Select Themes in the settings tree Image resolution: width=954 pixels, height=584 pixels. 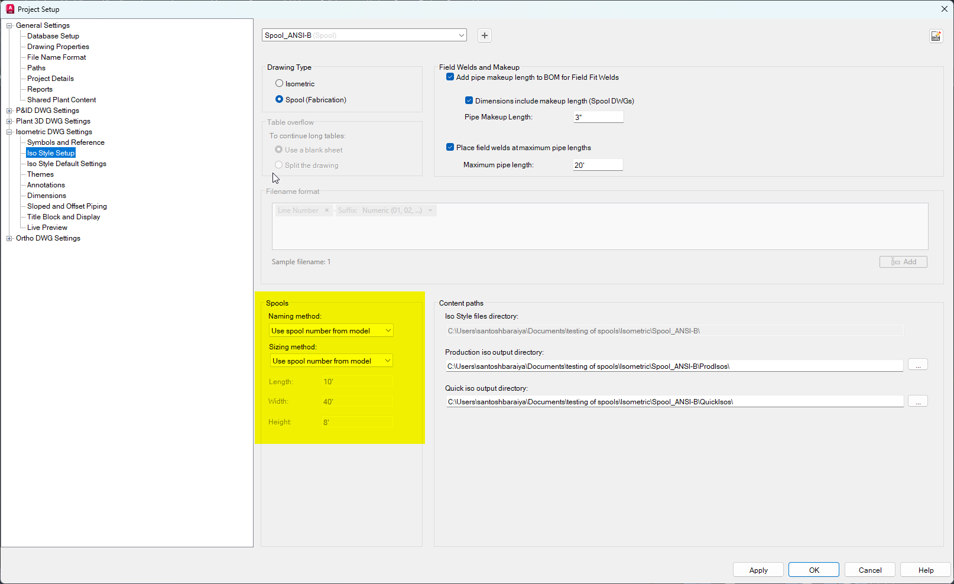(40, 174)
